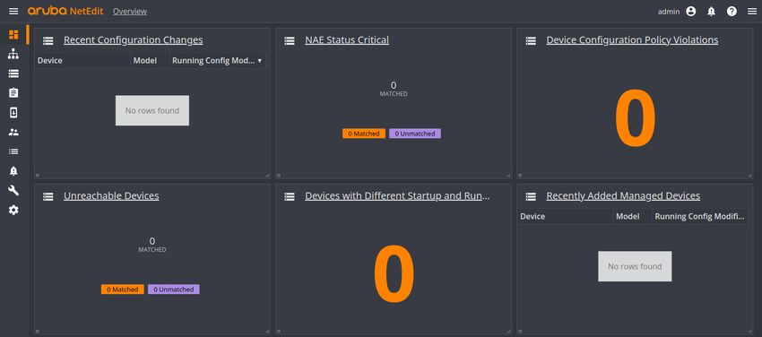The width and height of the screenshot is (762, 337).
Task: Open the clipboard plans icon in sidebar
Action: (13, 92)
